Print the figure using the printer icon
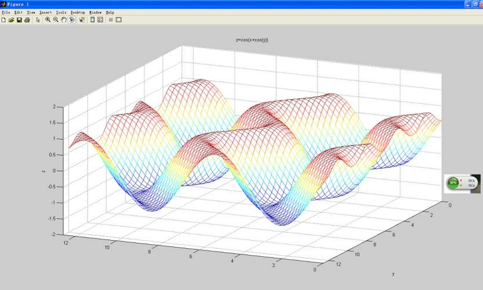 pyautogui.click(x=27, y=20)
